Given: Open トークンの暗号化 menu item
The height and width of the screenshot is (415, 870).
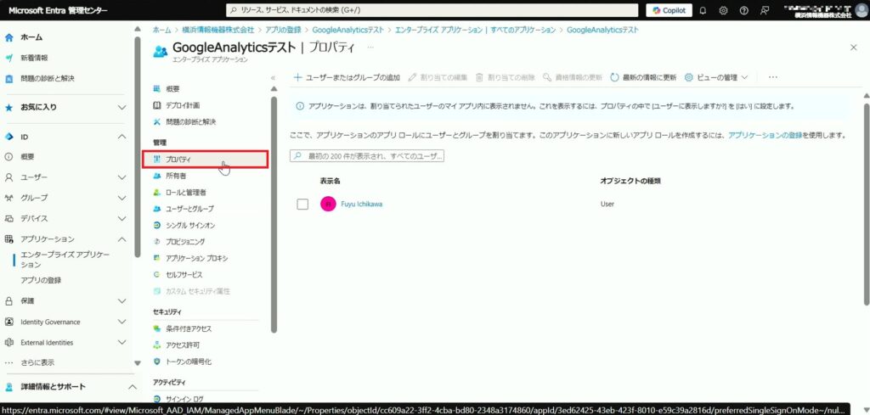Looking at the screenshot, I should (x=189, y=362).
